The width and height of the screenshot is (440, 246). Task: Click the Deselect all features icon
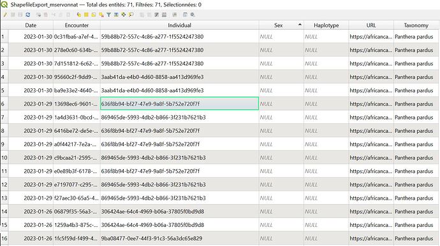tap(101, 15)
